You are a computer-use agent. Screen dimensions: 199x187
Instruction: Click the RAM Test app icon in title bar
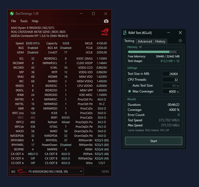point(125,33)
